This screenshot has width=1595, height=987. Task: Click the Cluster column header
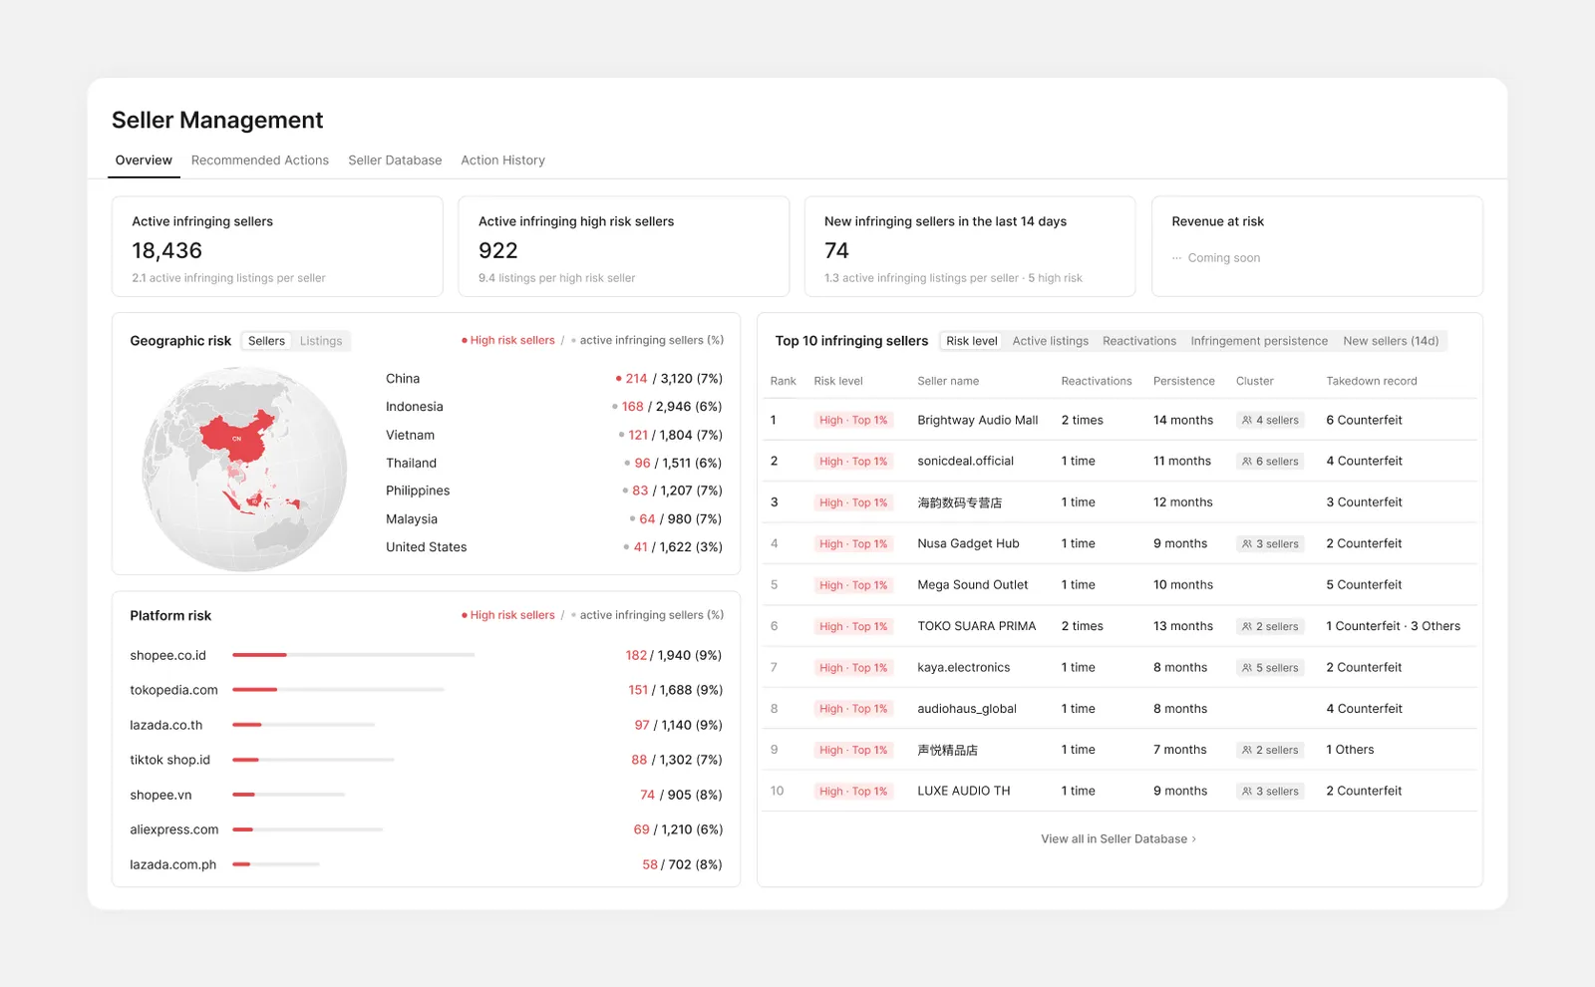click(1255, 381)
